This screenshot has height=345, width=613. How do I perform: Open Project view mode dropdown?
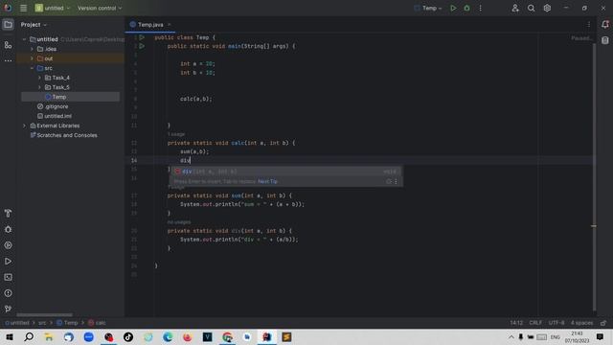click(34, 24)
